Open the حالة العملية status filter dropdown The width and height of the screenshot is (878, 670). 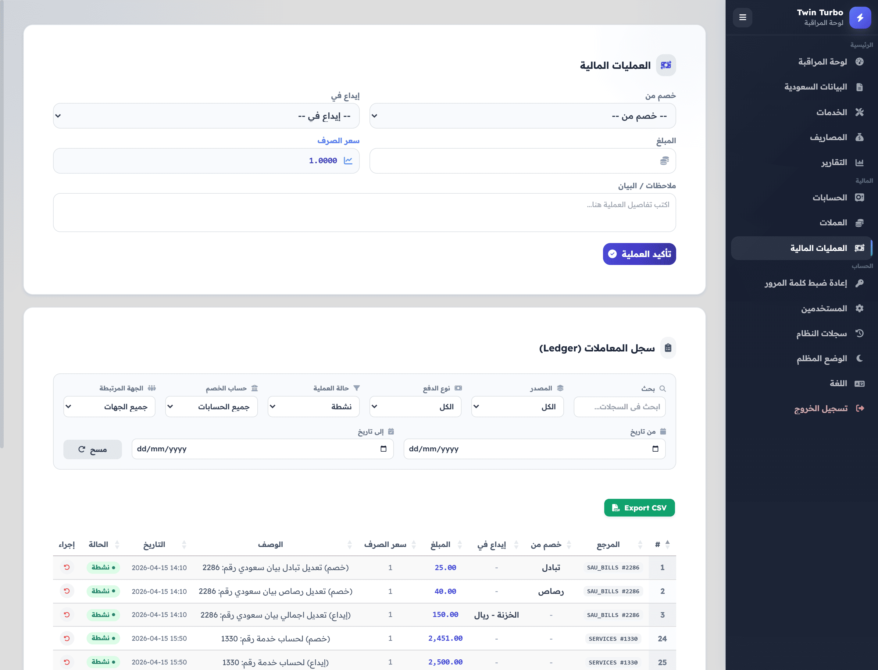pyautogui.click(x=313, y=407)
